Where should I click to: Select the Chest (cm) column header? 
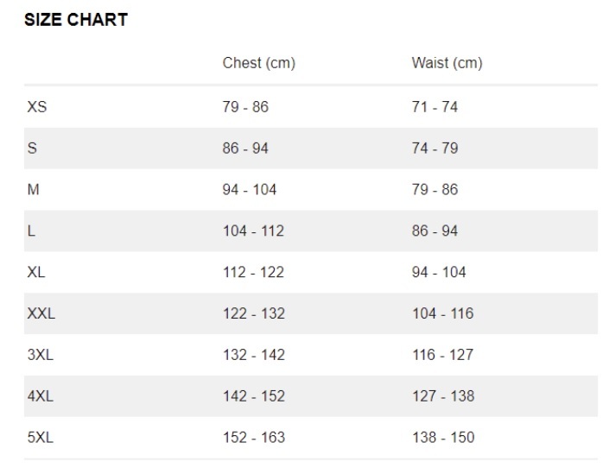[x=258, y=63]
